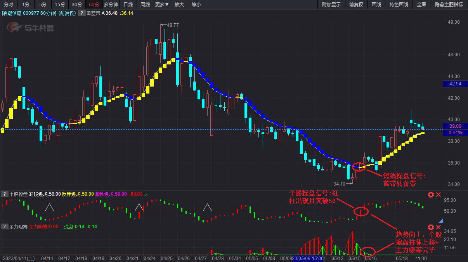Open settings gear of 个股操盘 panel
The image size is (468, 262).
(x=431, y=194)
